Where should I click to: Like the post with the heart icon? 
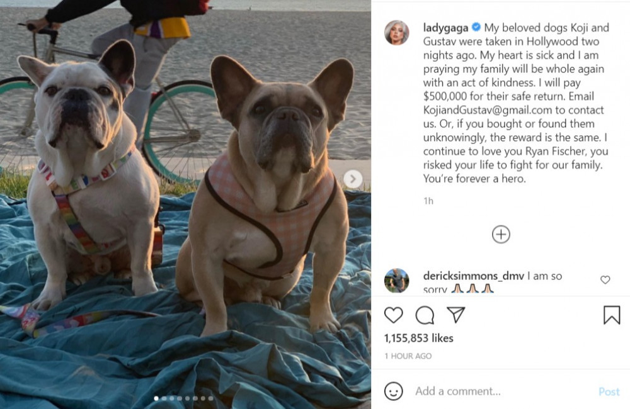click(x=393, y=315)
